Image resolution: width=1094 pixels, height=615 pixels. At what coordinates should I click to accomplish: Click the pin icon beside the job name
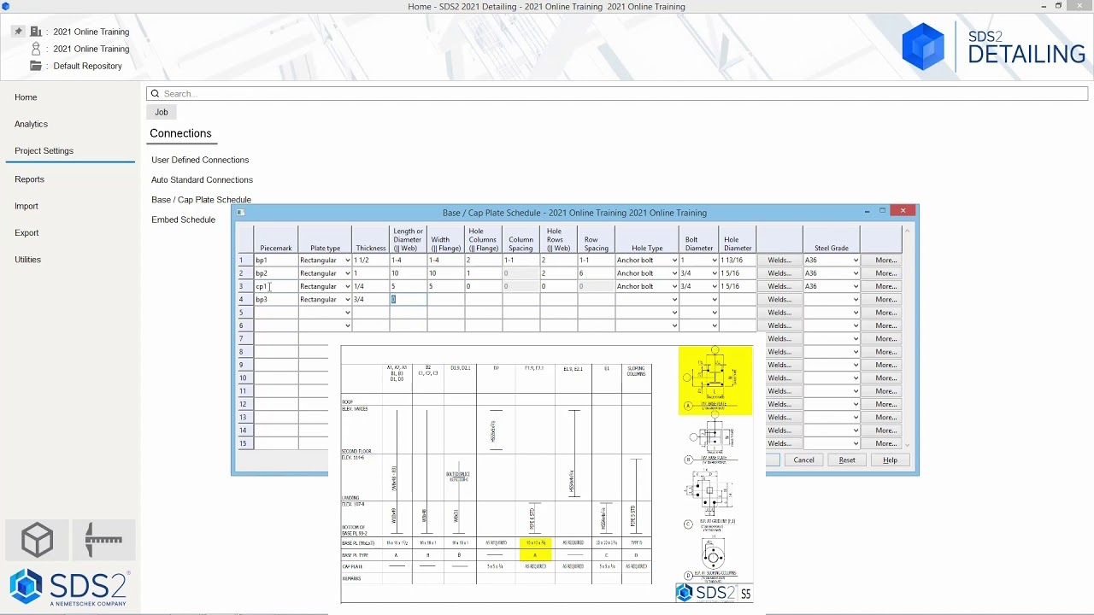click(x=18, y=32)
